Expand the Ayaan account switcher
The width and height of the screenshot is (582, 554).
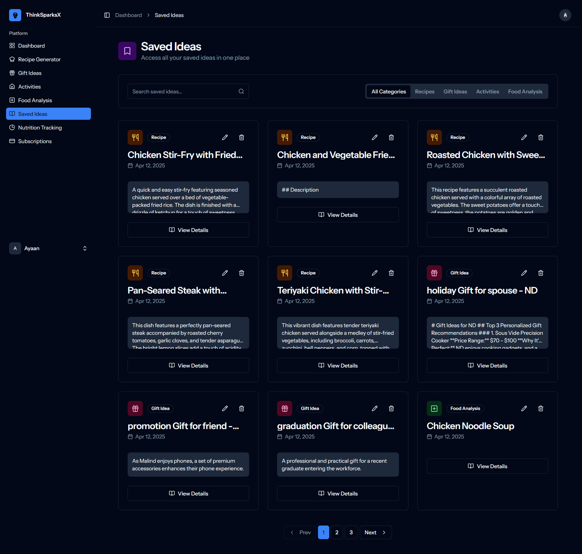85,248
